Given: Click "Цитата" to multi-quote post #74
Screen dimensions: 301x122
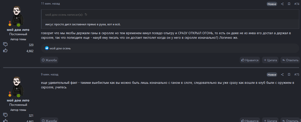Looking at the screenshot, I should click(x=270, y=60).
